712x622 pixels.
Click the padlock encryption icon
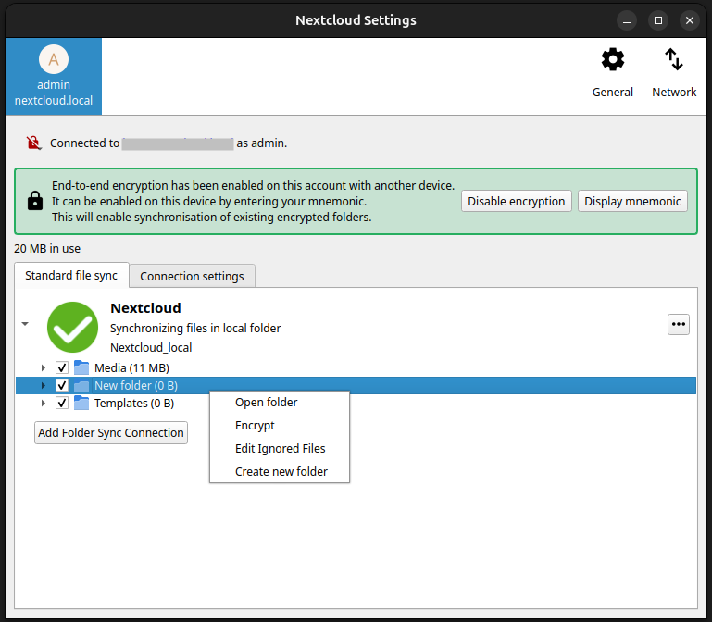pos(34,200)
